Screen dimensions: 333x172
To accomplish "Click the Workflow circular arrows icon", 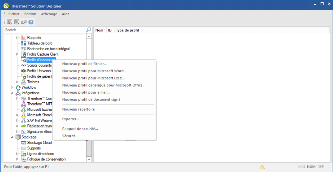I will 18,87.
